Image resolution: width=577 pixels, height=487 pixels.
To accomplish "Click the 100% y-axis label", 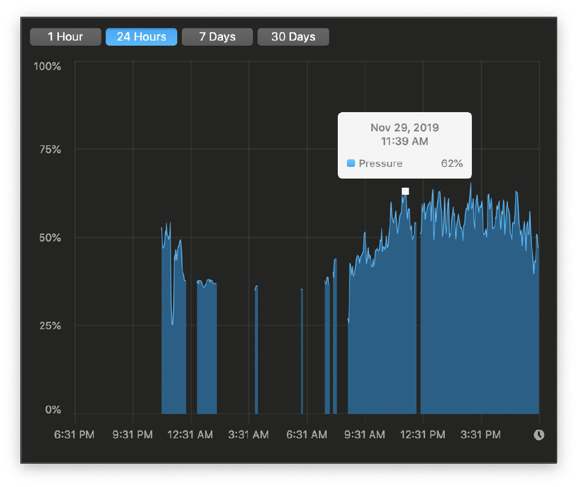I will [47, 66].
